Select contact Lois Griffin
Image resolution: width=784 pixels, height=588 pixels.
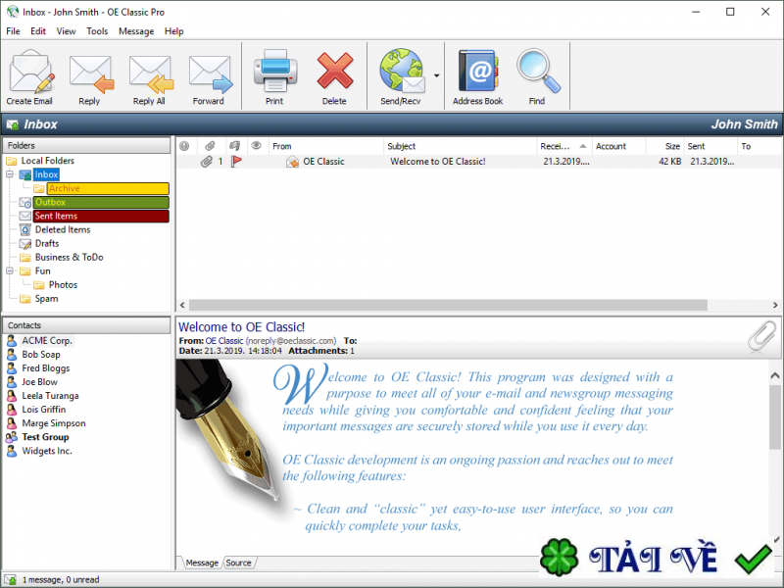coord(43,410)
